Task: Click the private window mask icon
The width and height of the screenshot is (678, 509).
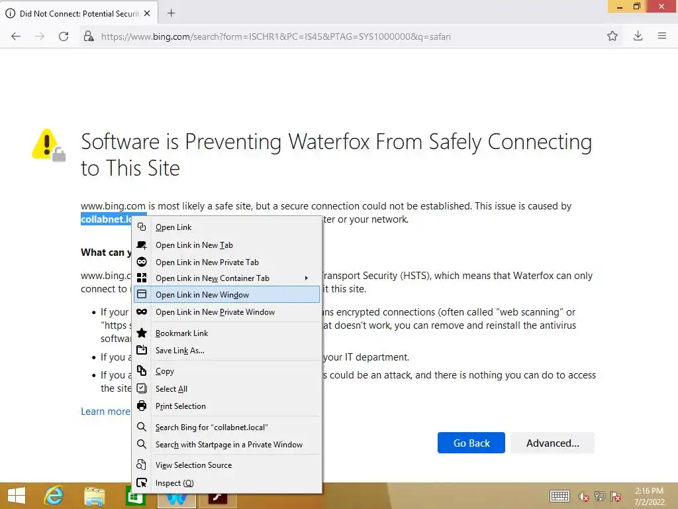Action: pyautogui.click(x=142, y=311)
